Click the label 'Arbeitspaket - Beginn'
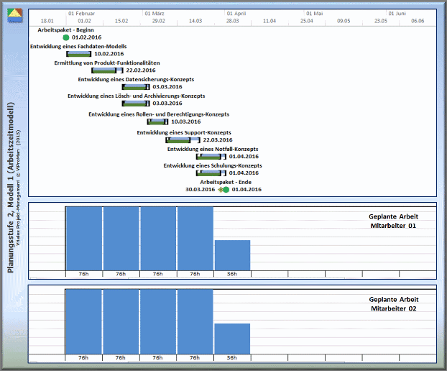This screenshot has width=447, height=371. click(65, 30)
